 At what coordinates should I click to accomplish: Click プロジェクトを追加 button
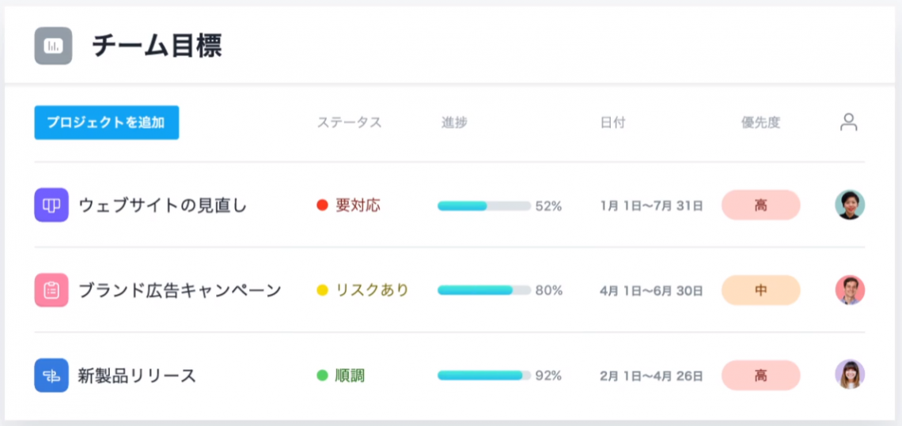tap(107, 123)
